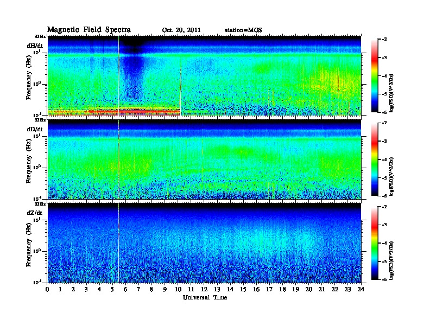The height and width of the screenshot is (332, 430).
Task: Click the '-2' value on dH/dt color bar
Action: pos(384,40)
